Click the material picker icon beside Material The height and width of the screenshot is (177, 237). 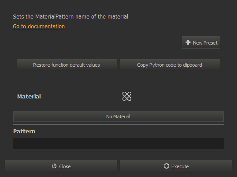click(127, 96)
